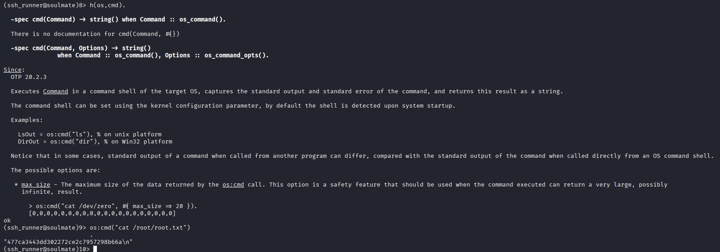Click the "ok" result line
Screen dimensions: 720x252
tap(7, 221)
